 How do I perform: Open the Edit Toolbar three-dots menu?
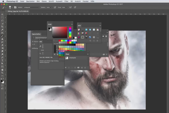[x=2, y=76]
